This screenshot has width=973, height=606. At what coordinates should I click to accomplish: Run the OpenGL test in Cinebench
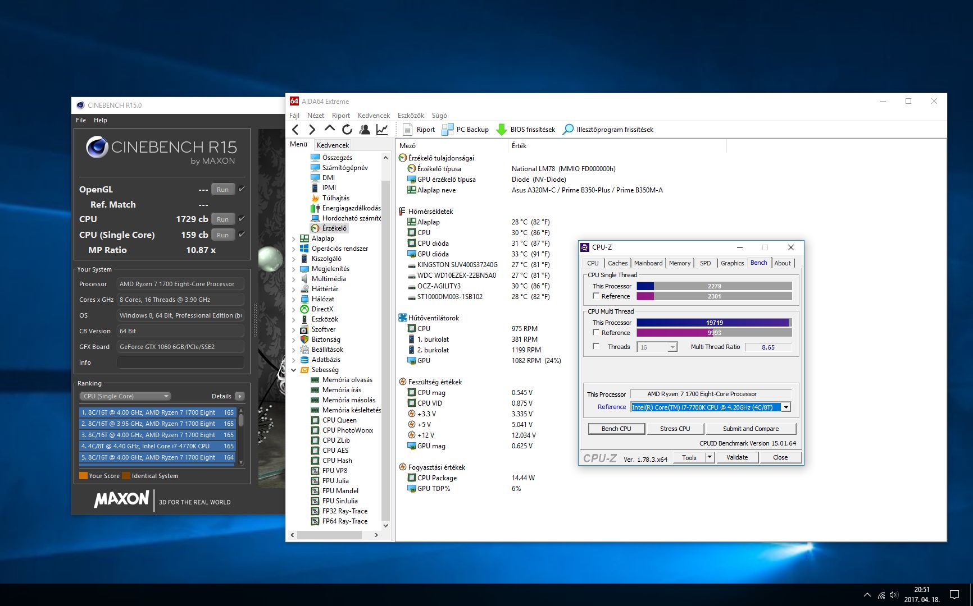click(223, 189)
